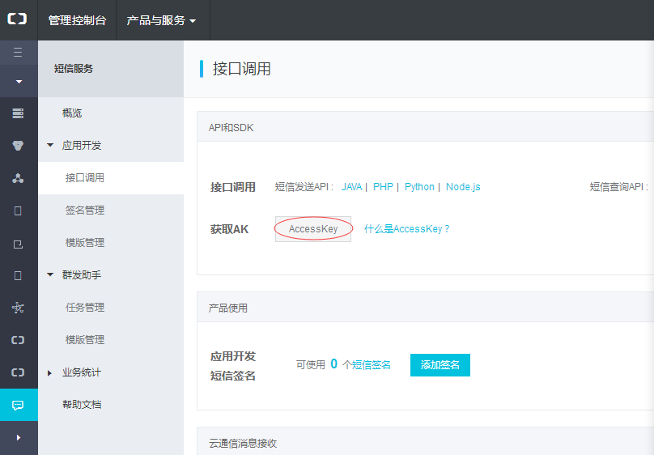Viewport: 654px width, 455px height.
Task: Click the three-node cluster icon in sidebar
Action: 18,178
